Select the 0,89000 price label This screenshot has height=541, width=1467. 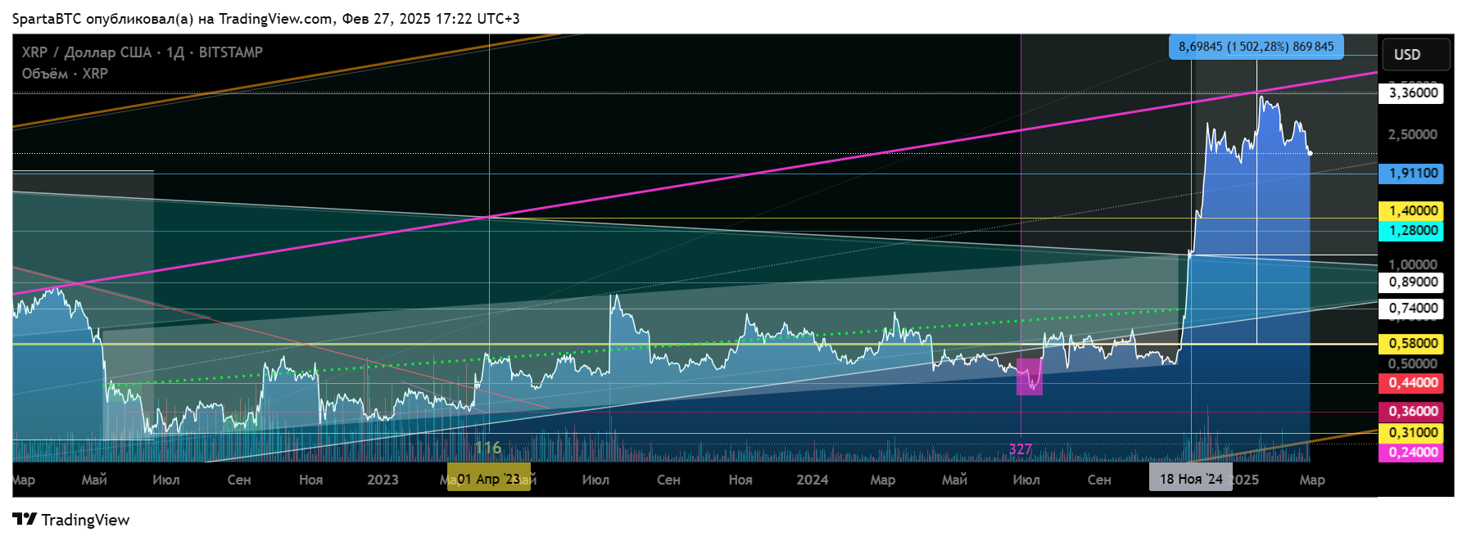point(1413,282)
